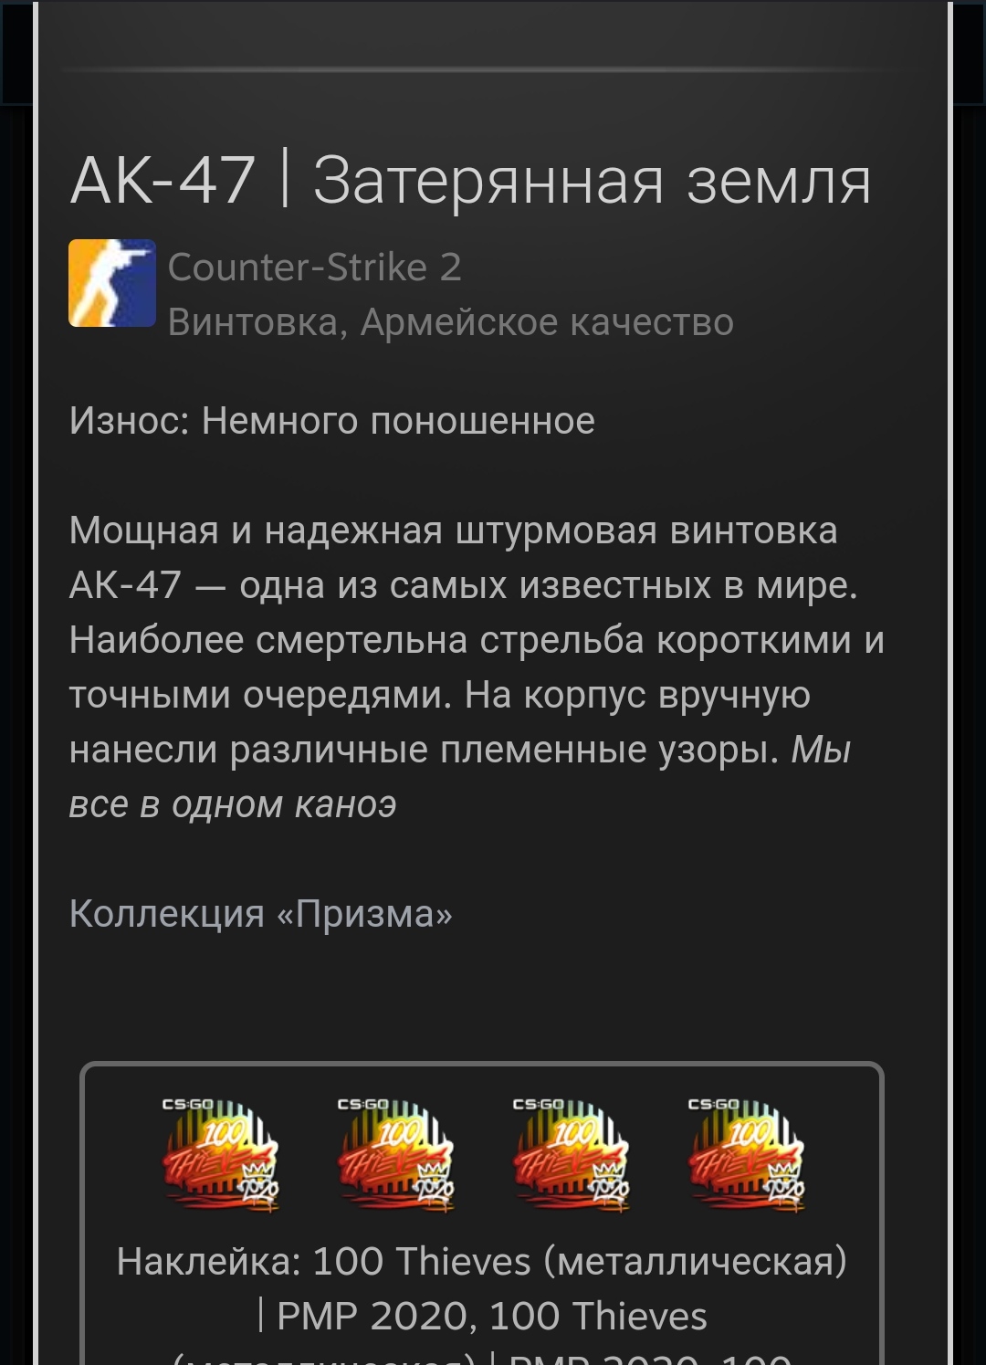
Task: Select the fourth 100 Thieves sticker
Action: pos(747,1156)
